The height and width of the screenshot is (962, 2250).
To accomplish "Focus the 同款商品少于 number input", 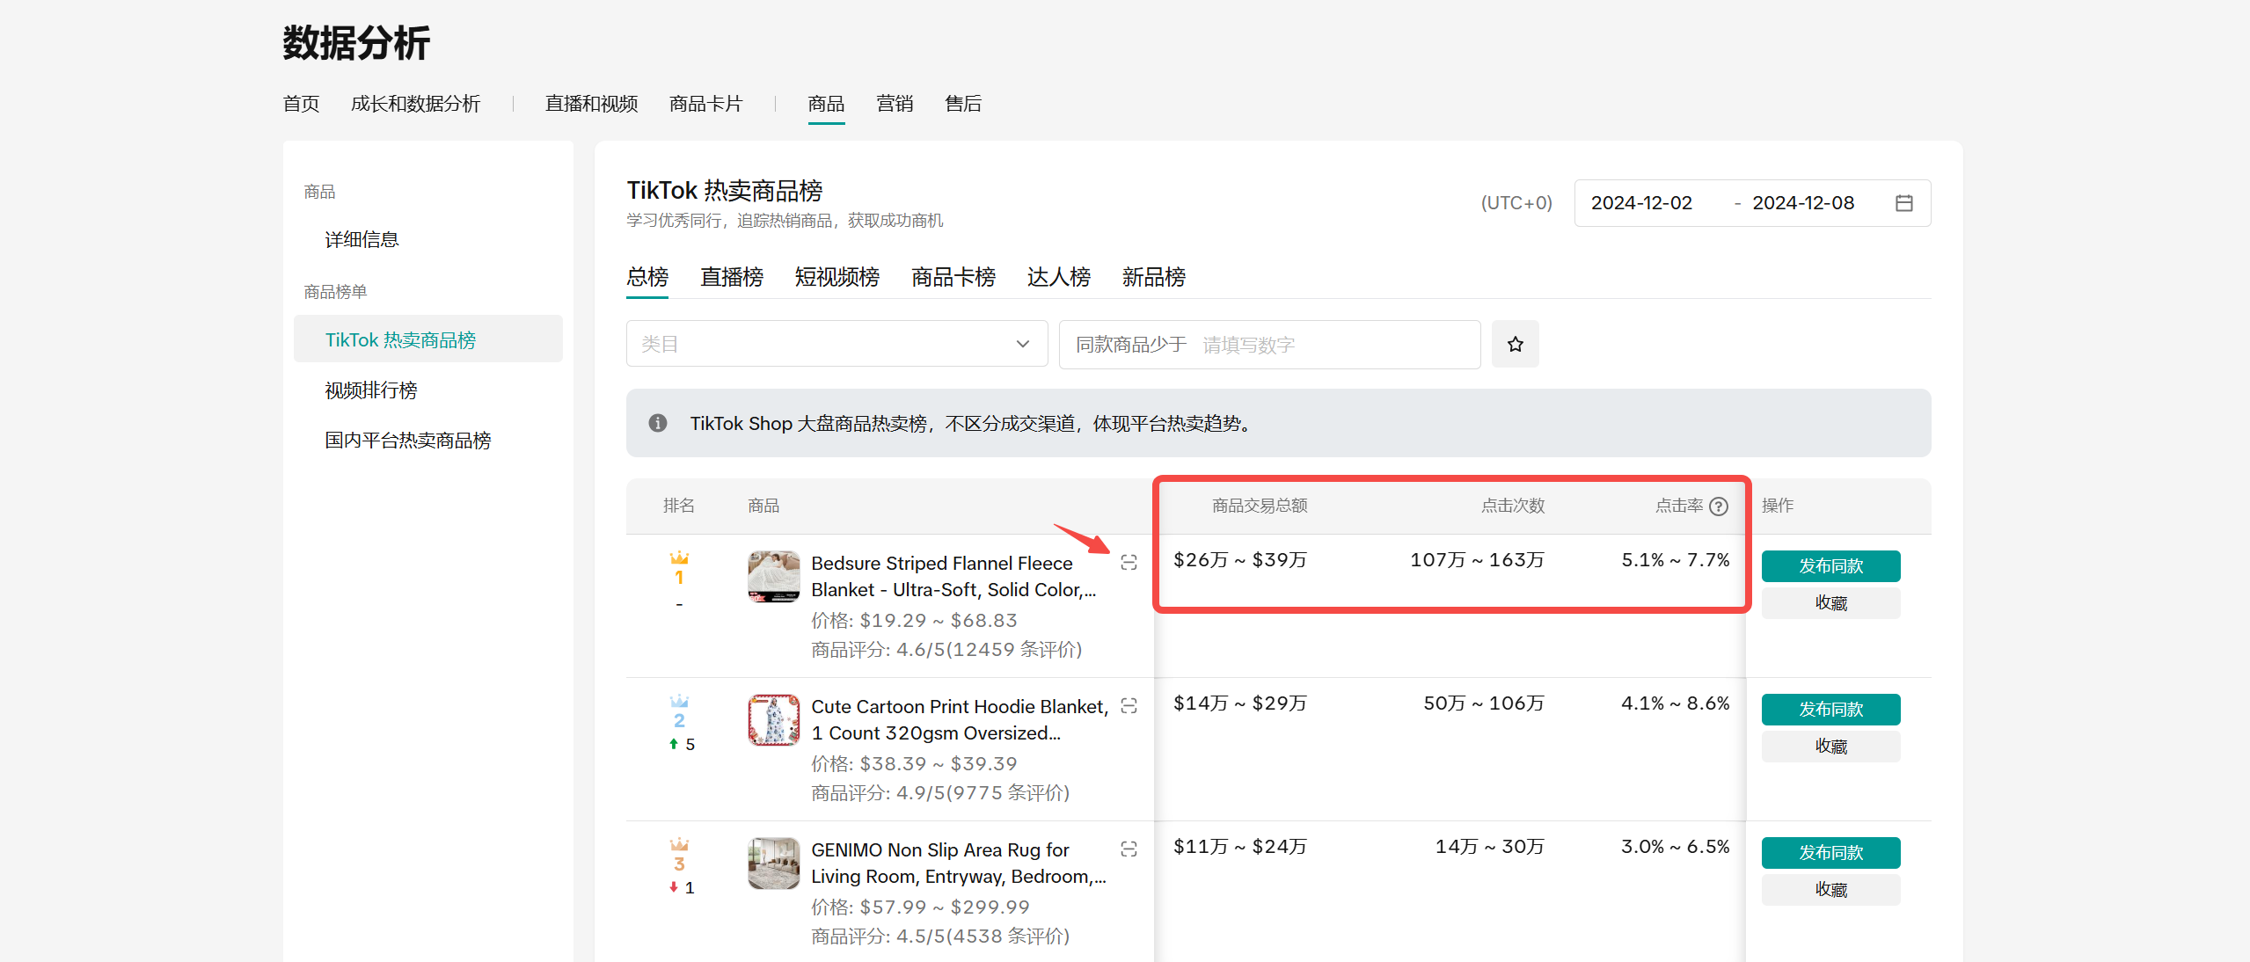I will pyautogui.click(x=1333, y=345).
